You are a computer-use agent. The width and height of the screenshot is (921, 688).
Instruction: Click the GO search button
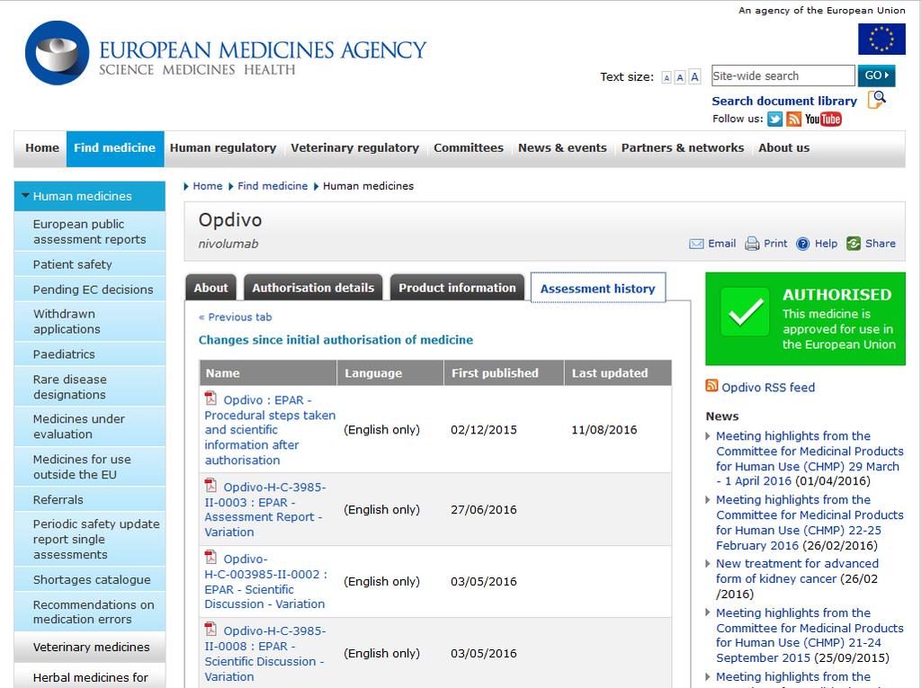[876, 76]
